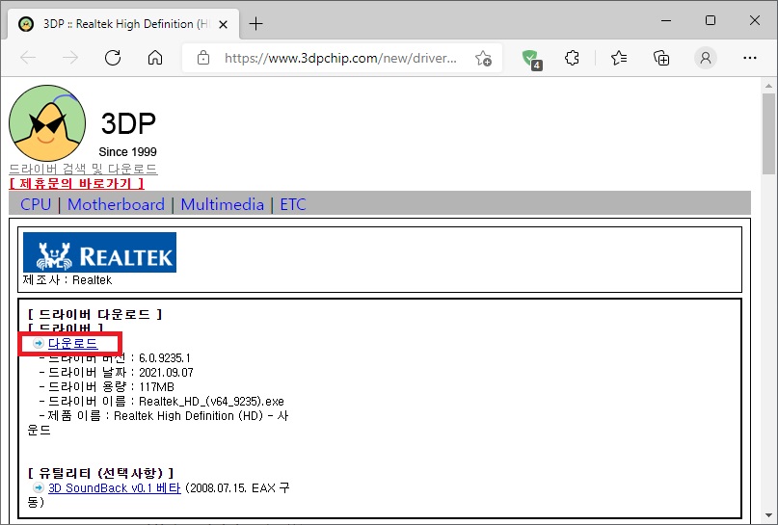
Task: View site information via the lock icon
Action: click(202, 58)
